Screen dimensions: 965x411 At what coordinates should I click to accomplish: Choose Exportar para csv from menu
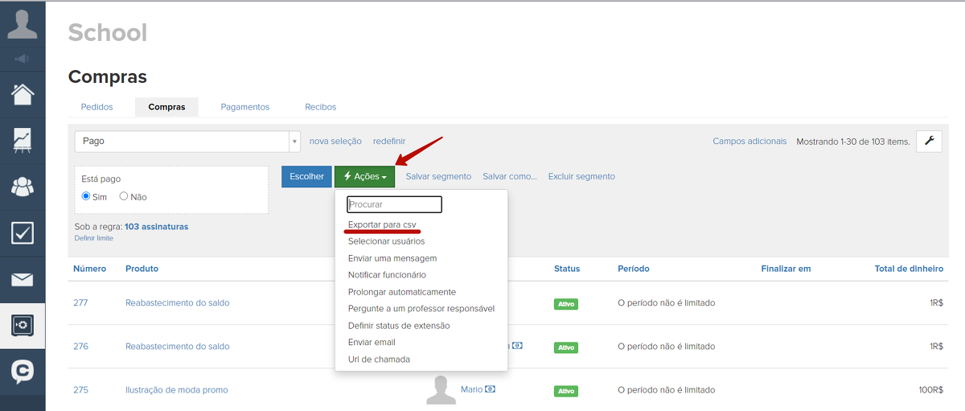pos(382,224)
